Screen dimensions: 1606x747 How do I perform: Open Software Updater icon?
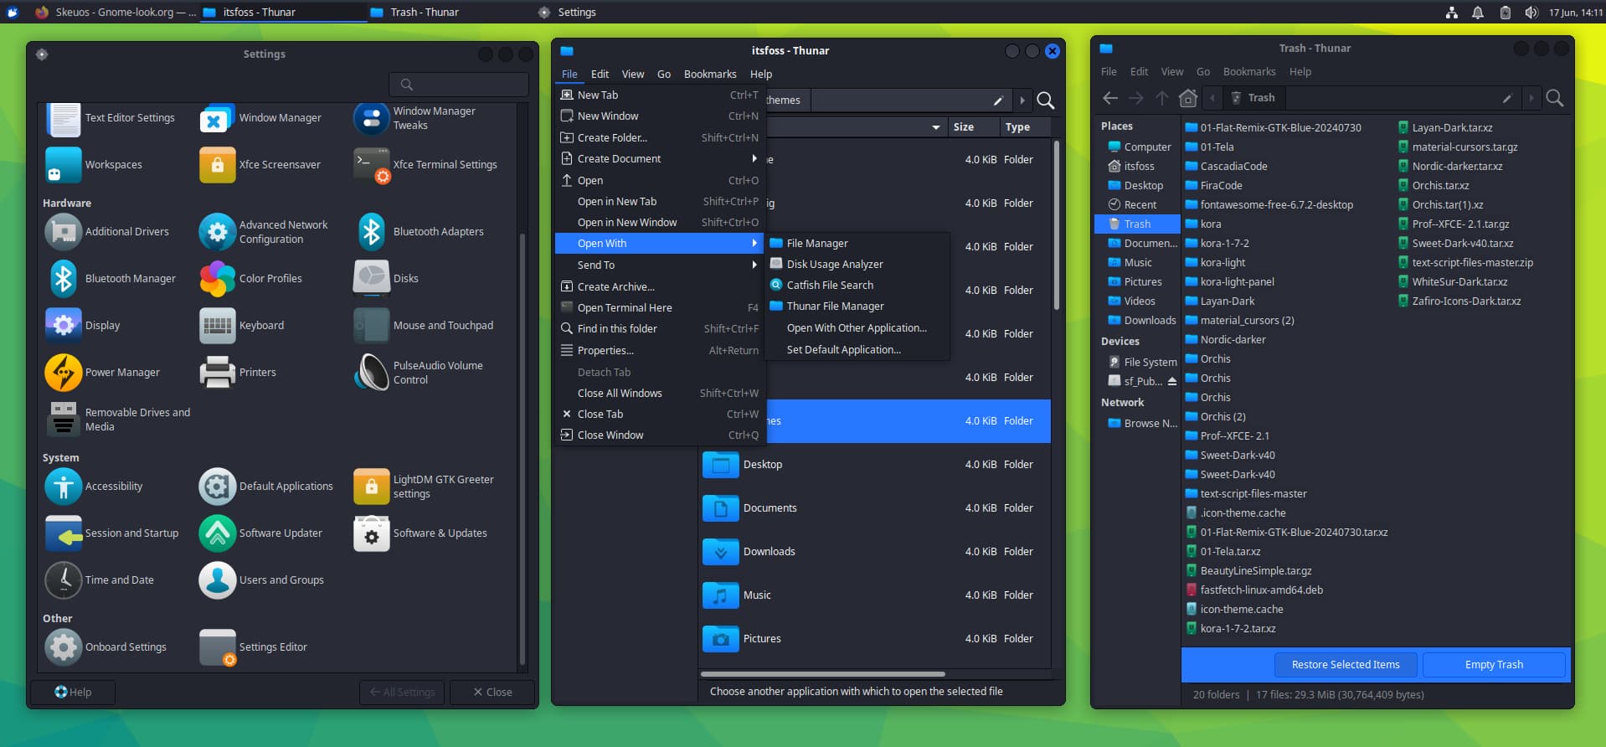[x=217, y=533]
